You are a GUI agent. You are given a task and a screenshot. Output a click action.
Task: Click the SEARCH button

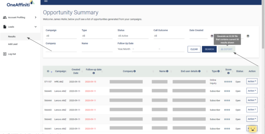tap(209, 49)
